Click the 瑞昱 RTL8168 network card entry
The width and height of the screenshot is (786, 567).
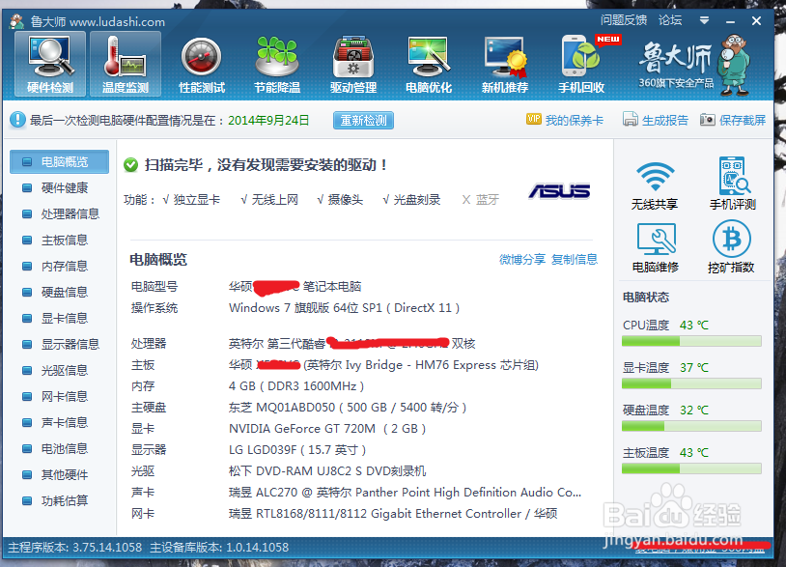point(393,513)
